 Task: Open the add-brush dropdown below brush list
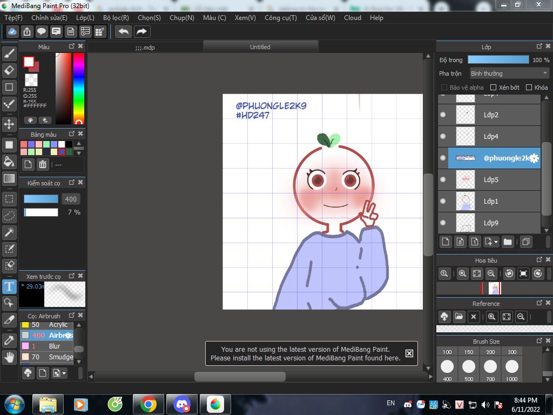[x=58, y=373]
